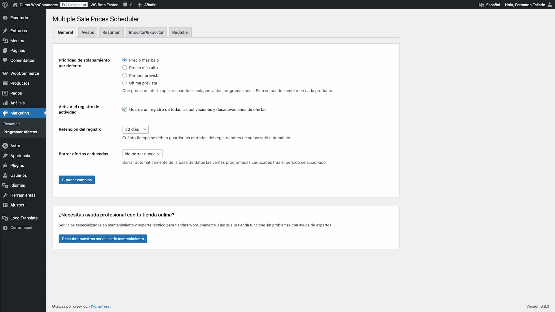The image size is (555, 312).
Task: Open Loco Translate from the sidebar icon
Action: 5,218
